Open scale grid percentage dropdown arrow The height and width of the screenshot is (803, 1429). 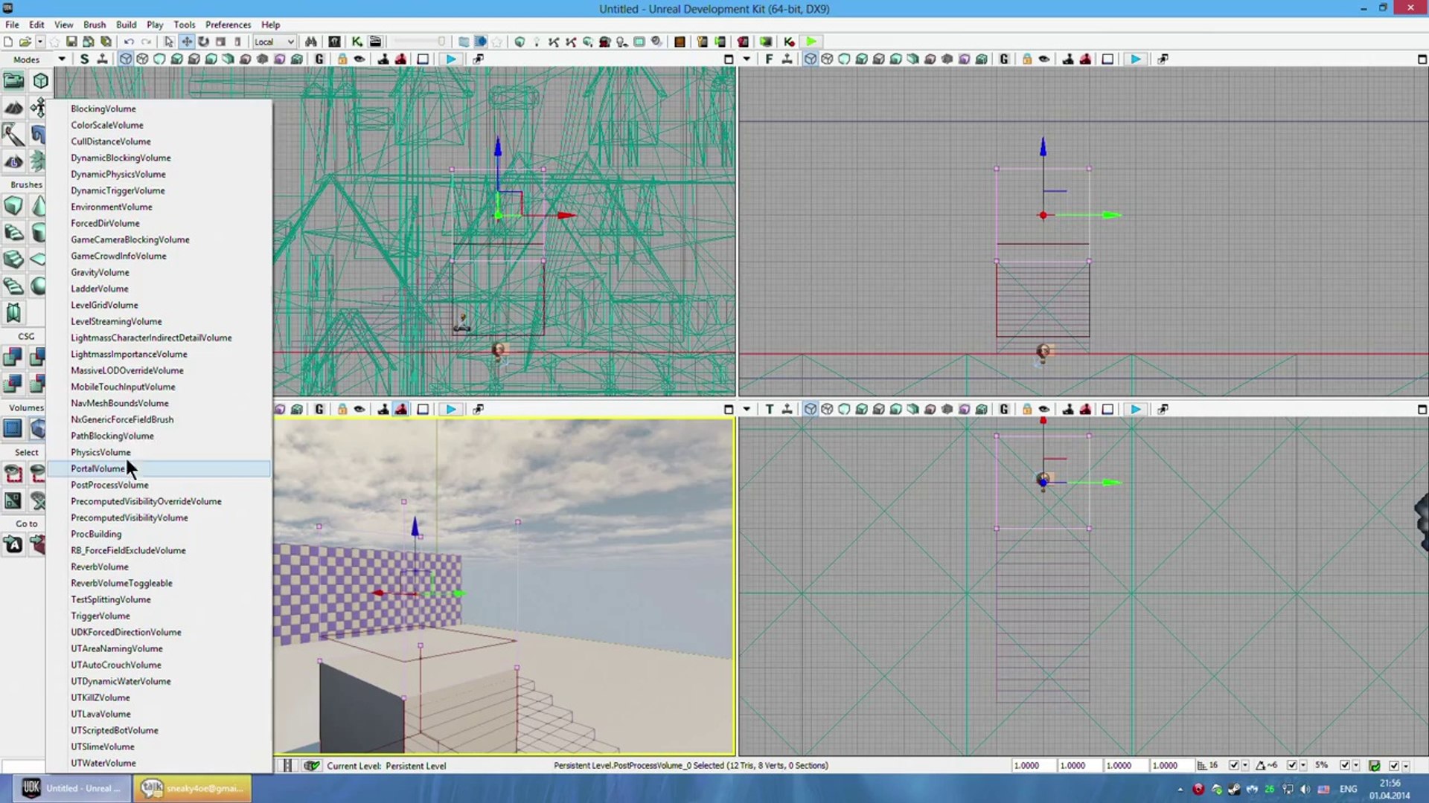pos(1356,766)
